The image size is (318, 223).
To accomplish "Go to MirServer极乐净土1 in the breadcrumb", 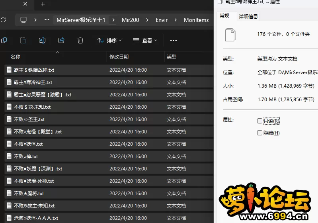I will point(81,20).
